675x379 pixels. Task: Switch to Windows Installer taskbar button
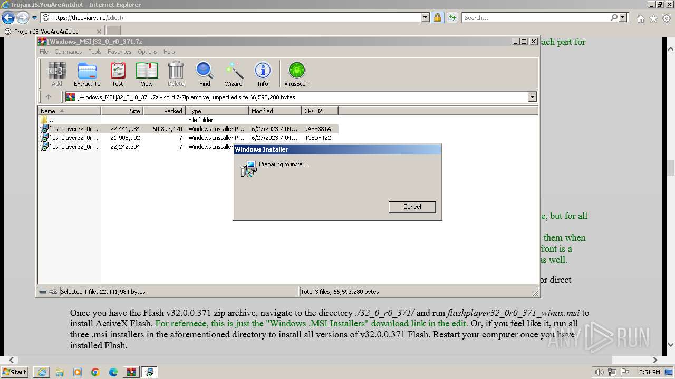(149, 372)
